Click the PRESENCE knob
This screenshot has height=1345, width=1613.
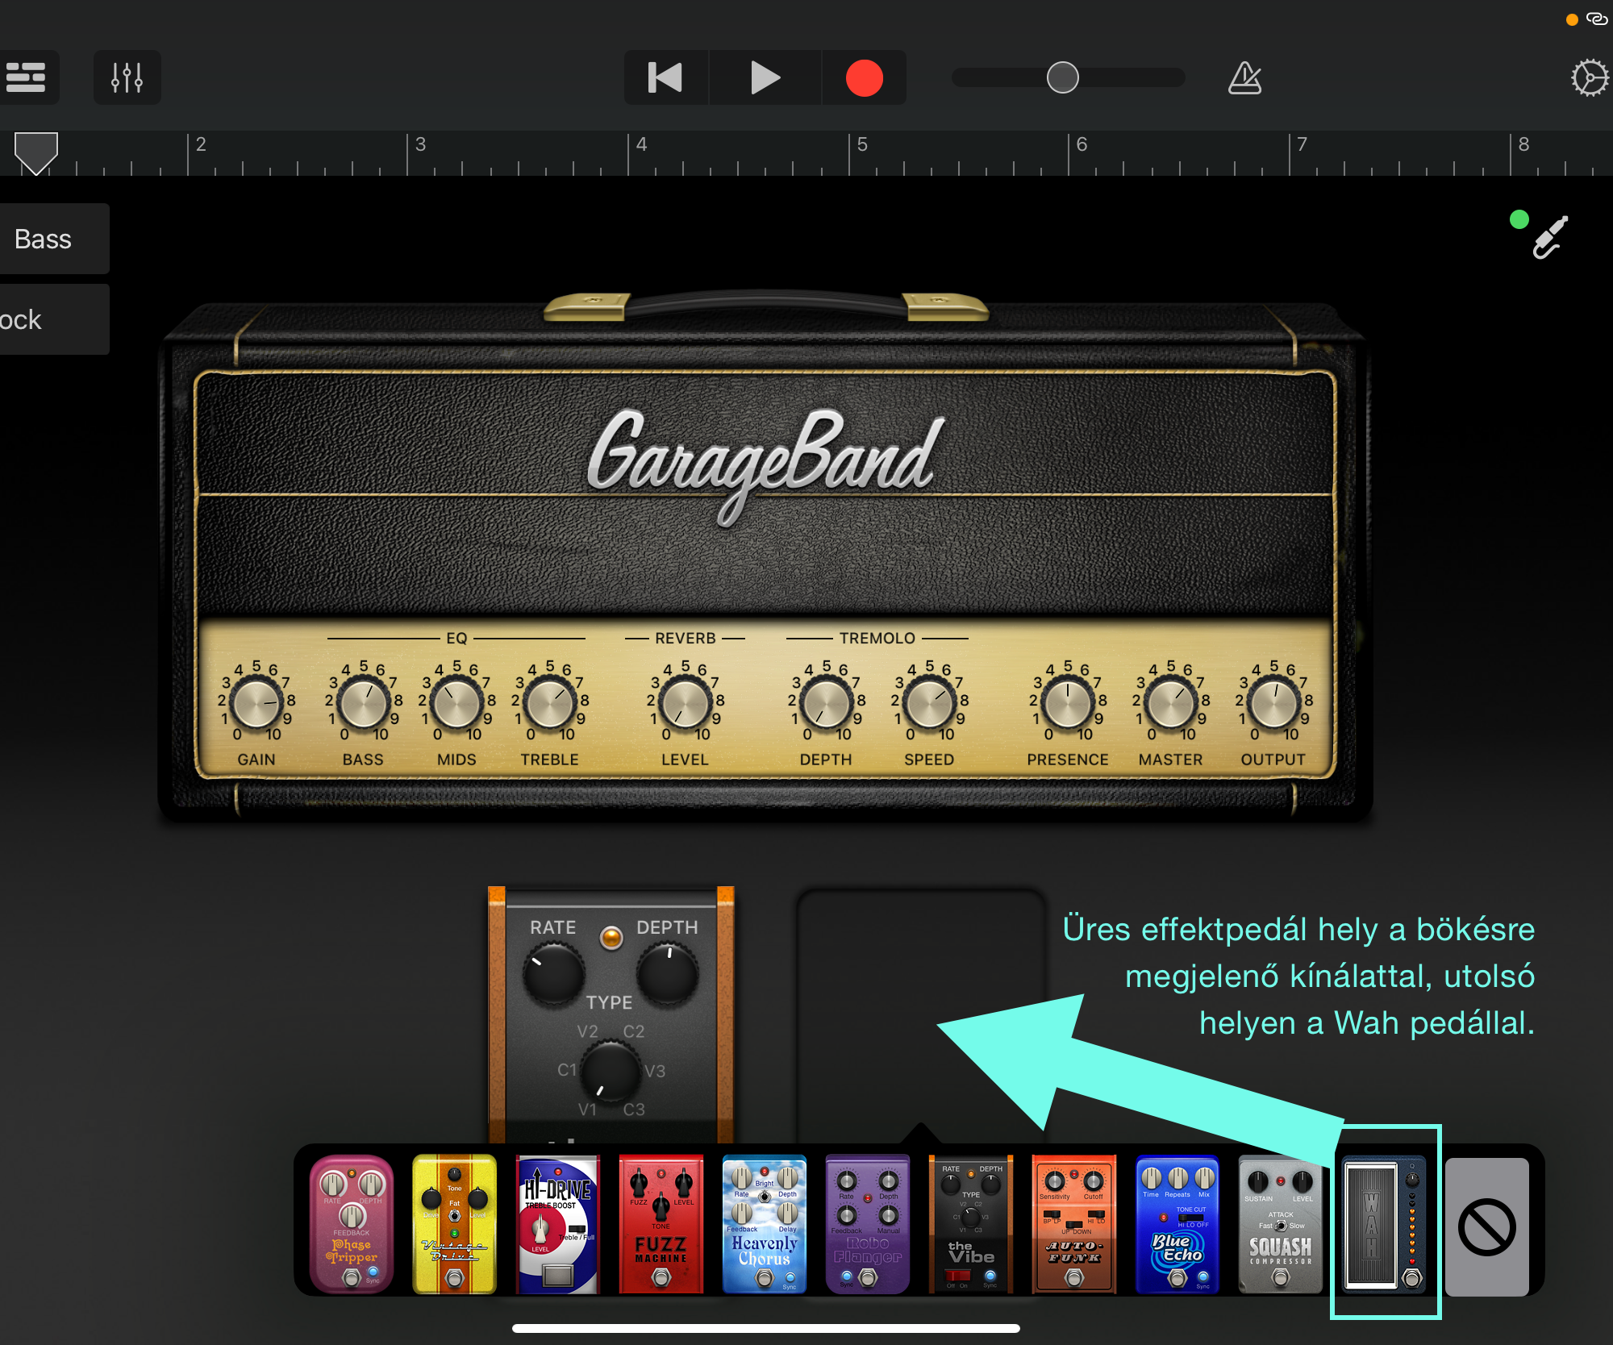(x=1068, y=703)
